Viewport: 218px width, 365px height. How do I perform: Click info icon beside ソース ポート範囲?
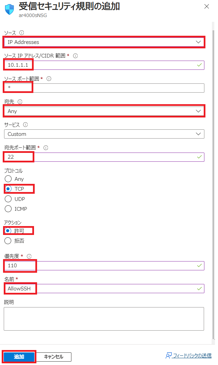pos(49,79)
